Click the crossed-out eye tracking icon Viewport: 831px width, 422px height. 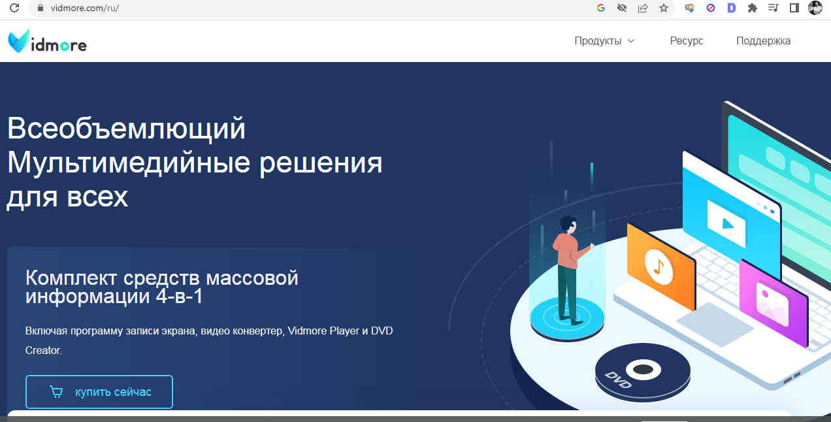[622, 8]
